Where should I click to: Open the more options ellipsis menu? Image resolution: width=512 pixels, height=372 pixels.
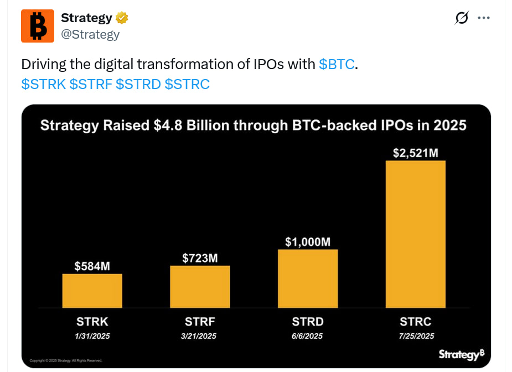pyautogui.click(x=484, y=17)
